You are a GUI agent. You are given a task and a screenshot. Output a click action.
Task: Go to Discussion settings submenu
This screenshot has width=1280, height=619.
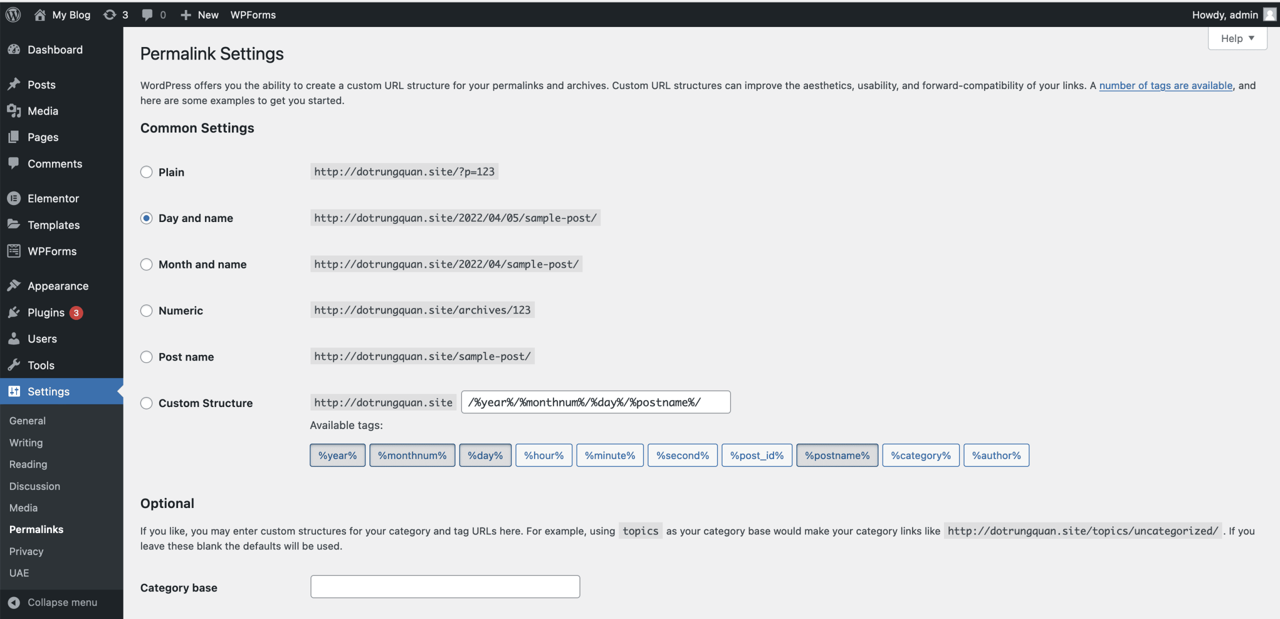tap(34, 486)
